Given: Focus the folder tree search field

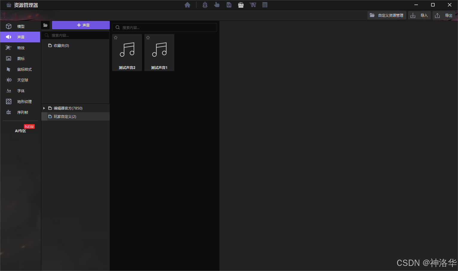Looking at the screenshot, I should 75,35.
